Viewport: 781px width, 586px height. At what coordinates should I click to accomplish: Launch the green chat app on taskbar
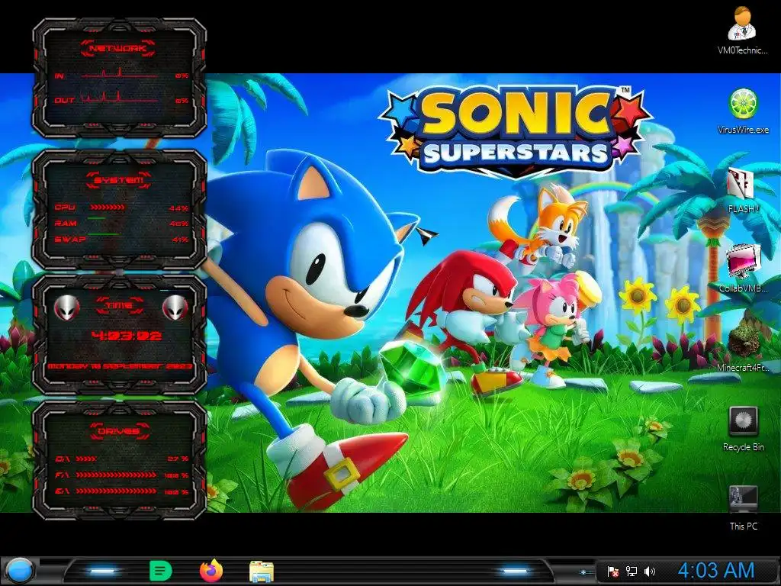pos(160,571)
